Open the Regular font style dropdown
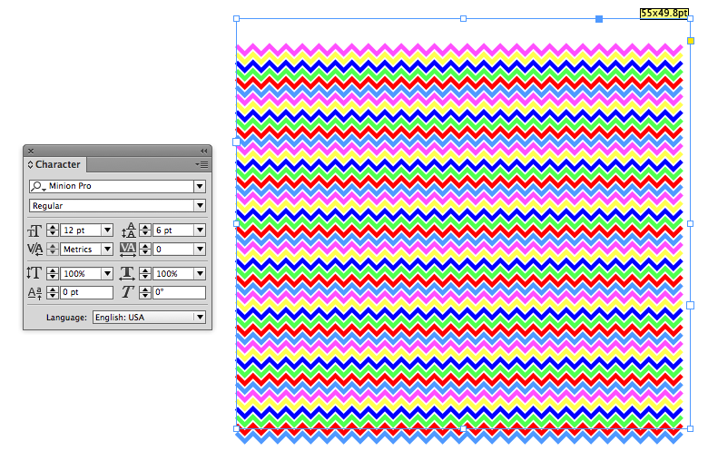The image size is (708, 461). [x=200, y=206]
